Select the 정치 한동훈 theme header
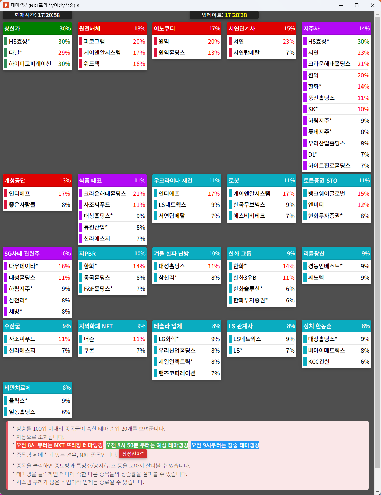The image size is (381, 495). tap(336, 326)
